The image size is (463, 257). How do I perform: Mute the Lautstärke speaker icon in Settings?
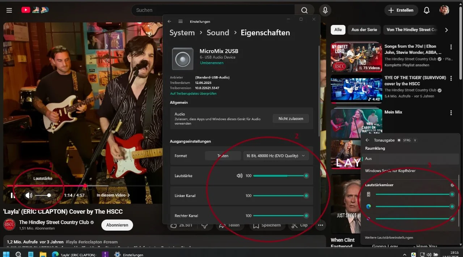(239, 176)
